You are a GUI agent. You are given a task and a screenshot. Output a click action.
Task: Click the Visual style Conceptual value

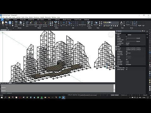128,65
